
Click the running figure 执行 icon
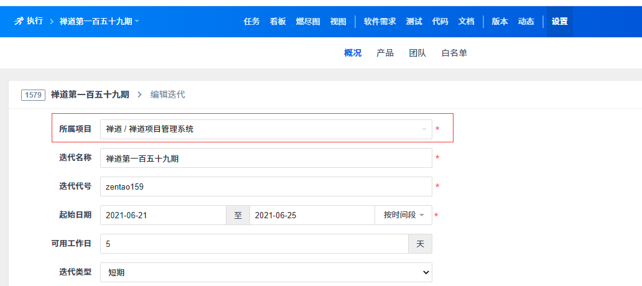point(19,21)
